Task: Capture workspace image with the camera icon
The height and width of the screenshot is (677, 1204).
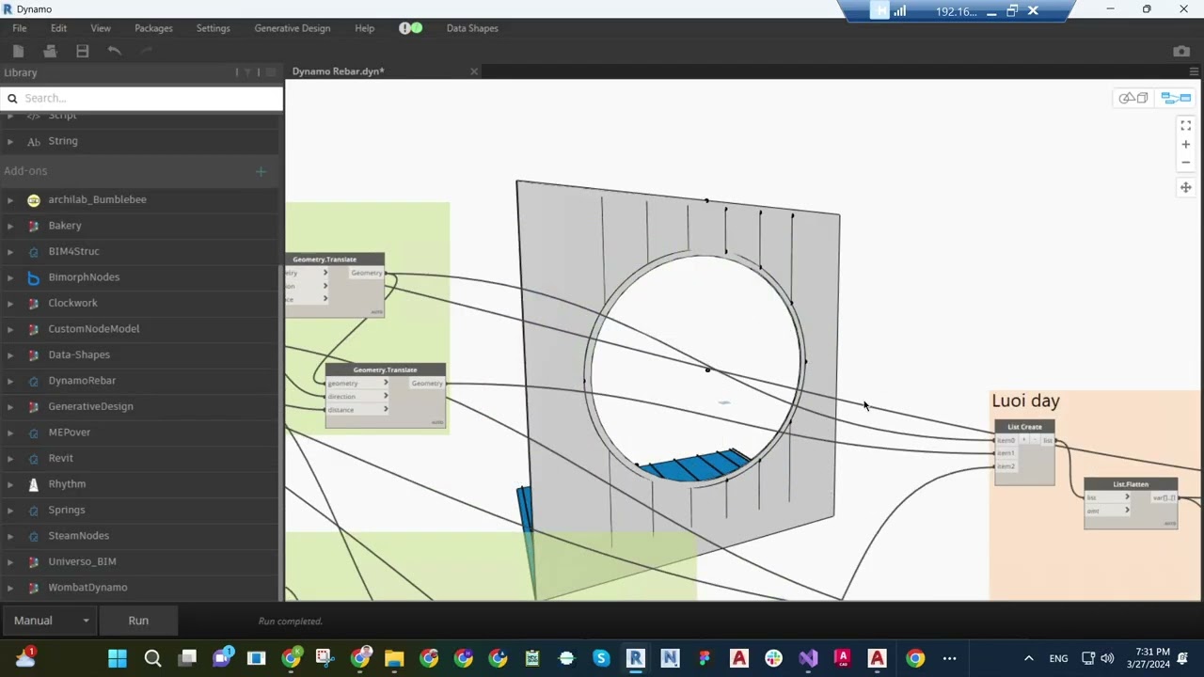Action: [1182, 51]
